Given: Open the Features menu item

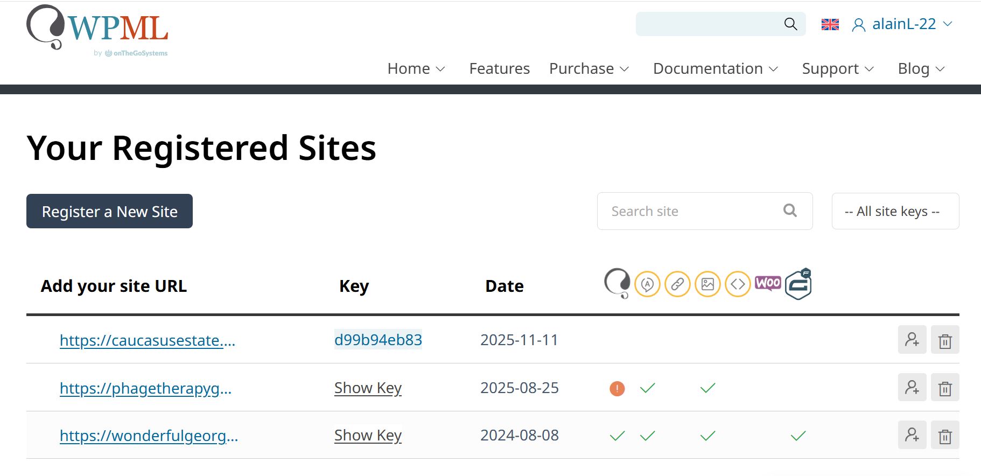Looking at the screenshot, I should coord(499,69).
